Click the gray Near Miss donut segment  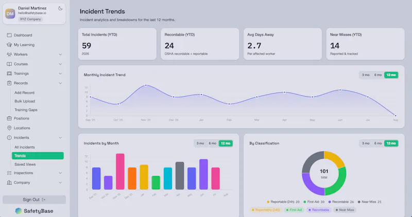311,160
